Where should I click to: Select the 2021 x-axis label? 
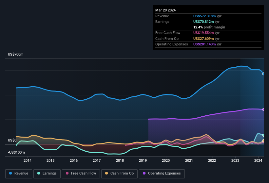pyautogui.click(x=189, y=160)
